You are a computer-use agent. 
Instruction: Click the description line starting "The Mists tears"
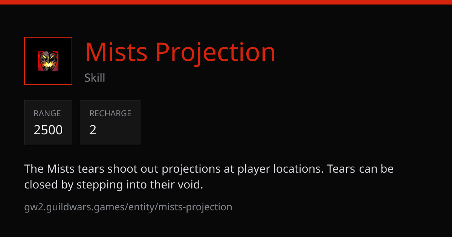coord(209,169)
